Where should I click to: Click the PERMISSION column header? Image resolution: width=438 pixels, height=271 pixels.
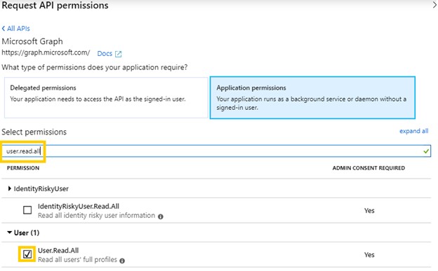pyautogui.click(x=23, y=168)
